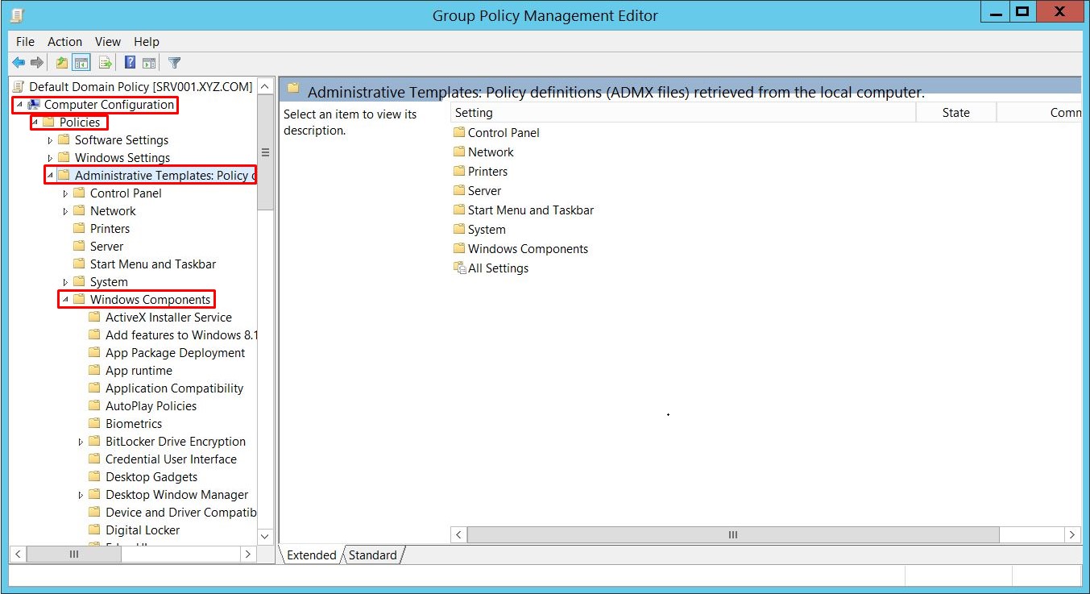
Task: Select Windows Components in the right list
Action: pyautogui.click(x=528, y=249)
